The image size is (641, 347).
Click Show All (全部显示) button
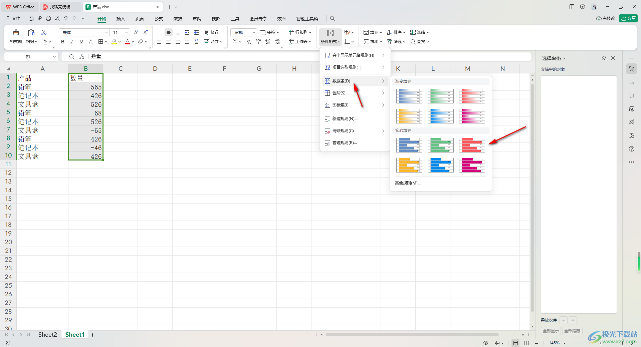551,331
